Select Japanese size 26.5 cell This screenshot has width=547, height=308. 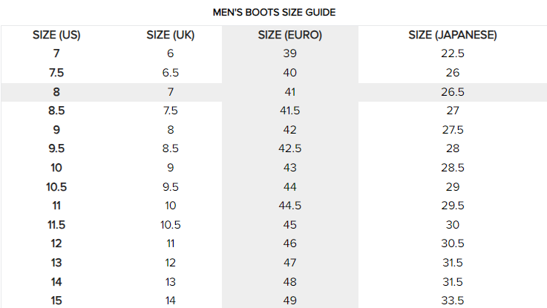[453, 92]
